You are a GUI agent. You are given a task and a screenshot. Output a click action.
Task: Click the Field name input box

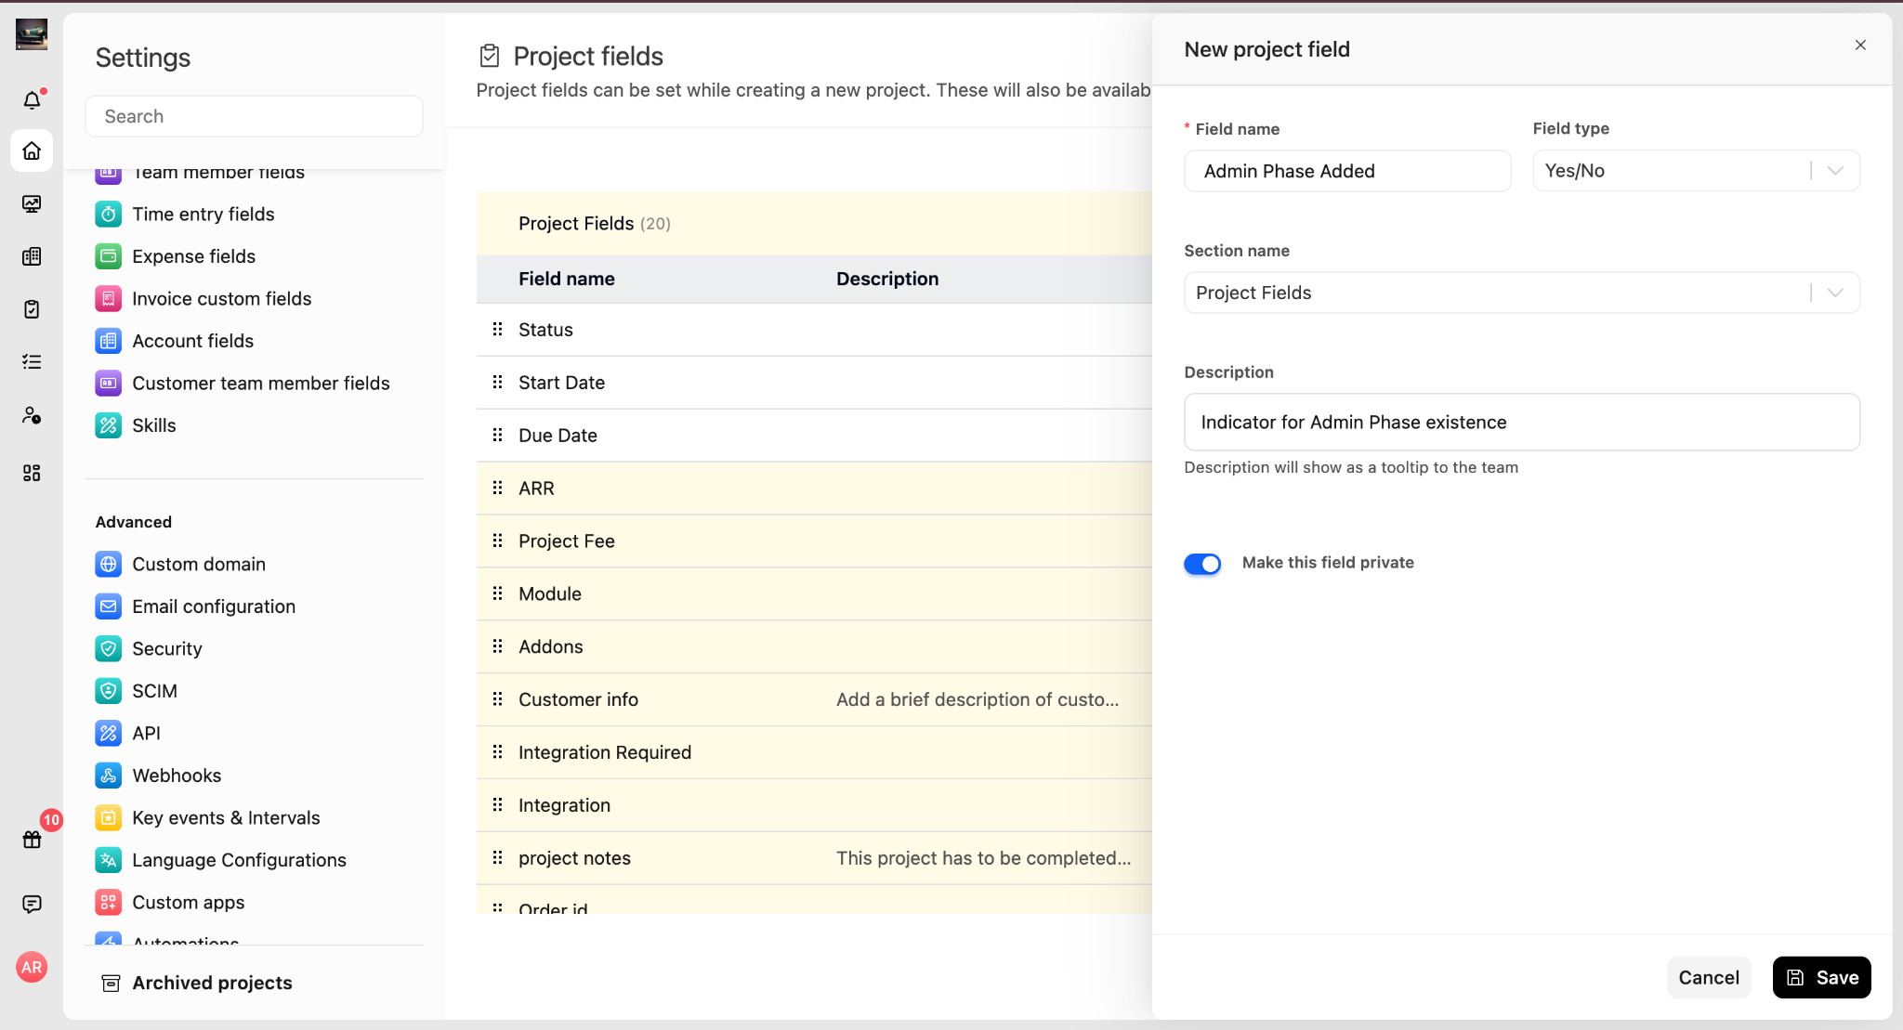[x=1346, y=171]
